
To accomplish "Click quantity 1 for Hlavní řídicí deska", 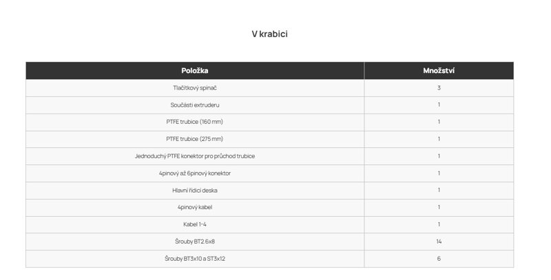I will [439, 191].
